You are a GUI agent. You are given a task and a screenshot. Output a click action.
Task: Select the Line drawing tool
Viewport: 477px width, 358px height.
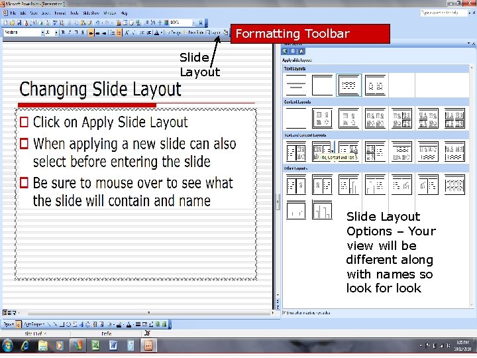[48, 324]
